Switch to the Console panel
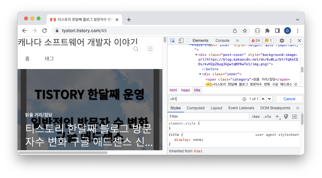Image resolution: width=322 pixels, height=178 pixels. 222,41
